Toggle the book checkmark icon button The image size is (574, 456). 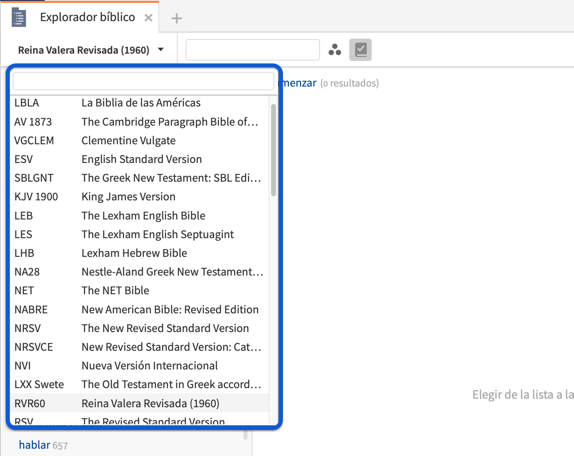[x=360, y=50]
